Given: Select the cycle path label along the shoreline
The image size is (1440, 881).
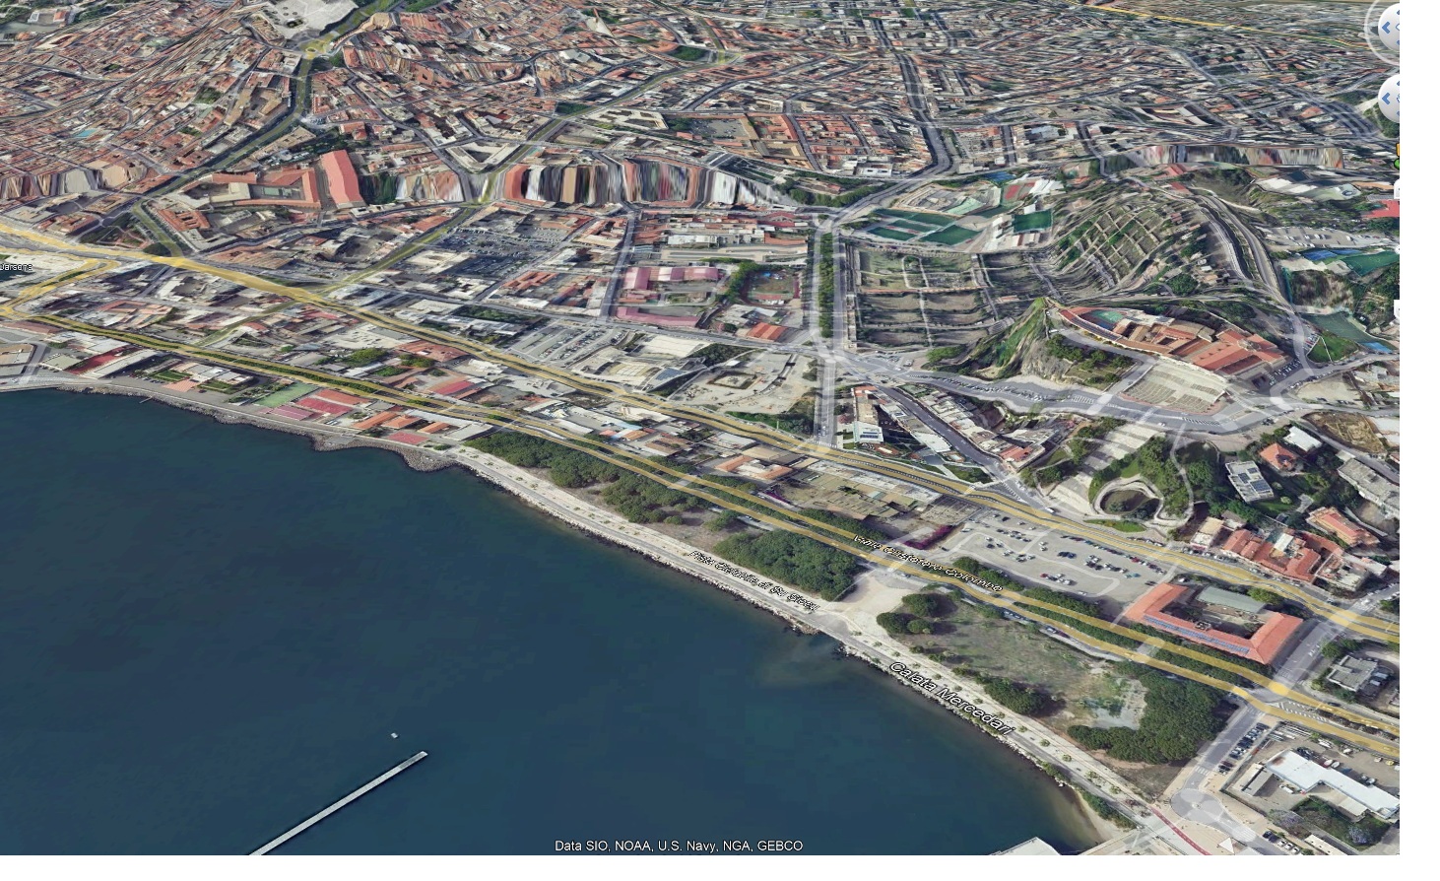Looking at the screenshot, I should pyautogui.click(x=754, y=580).
